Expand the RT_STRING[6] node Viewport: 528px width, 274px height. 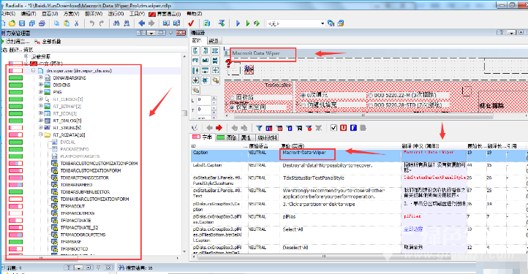pos(40,128)
